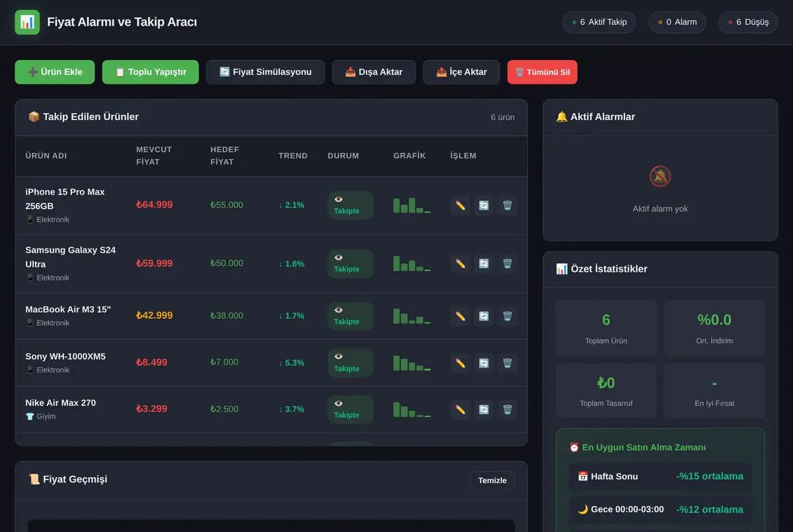Click the ₺7.000 target price
The width and height of the screenshot is (793, 532).
(x=224, y=362)
